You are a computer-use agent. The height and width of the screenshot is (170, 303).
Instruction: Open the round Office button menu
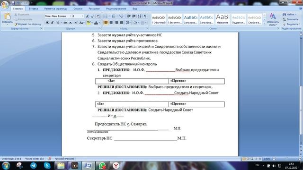pyautogui.click(x=5, y=4)
